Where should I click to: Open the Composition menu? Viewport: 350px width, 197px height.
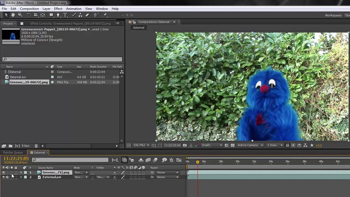29,9
